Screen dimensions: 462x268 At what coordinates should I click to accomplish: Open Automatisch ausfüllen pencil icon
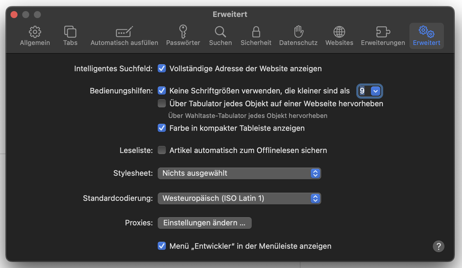pyautogui.click(x=124, y=32)
